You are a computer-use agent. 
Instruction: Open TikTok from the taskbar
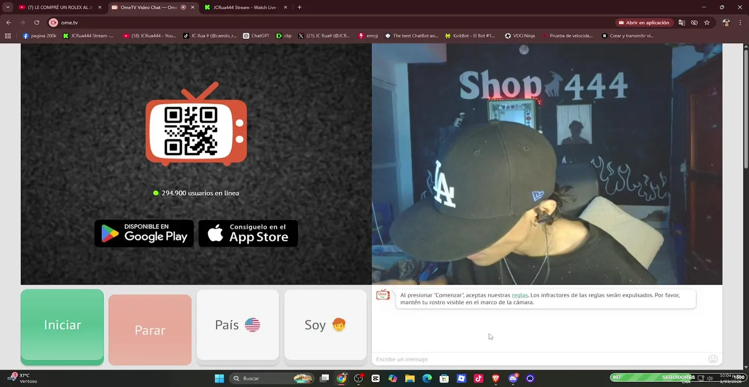click(478, 378)
